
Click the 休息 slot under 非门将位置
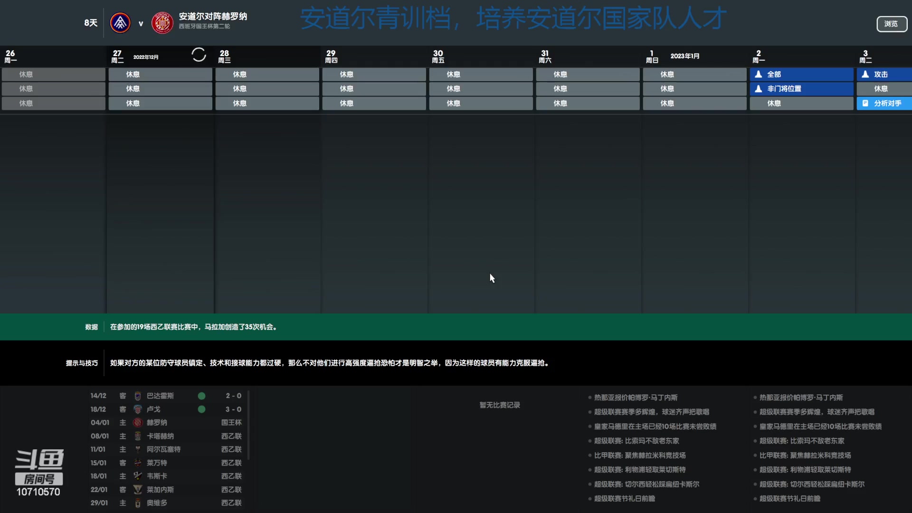[801, 104]
